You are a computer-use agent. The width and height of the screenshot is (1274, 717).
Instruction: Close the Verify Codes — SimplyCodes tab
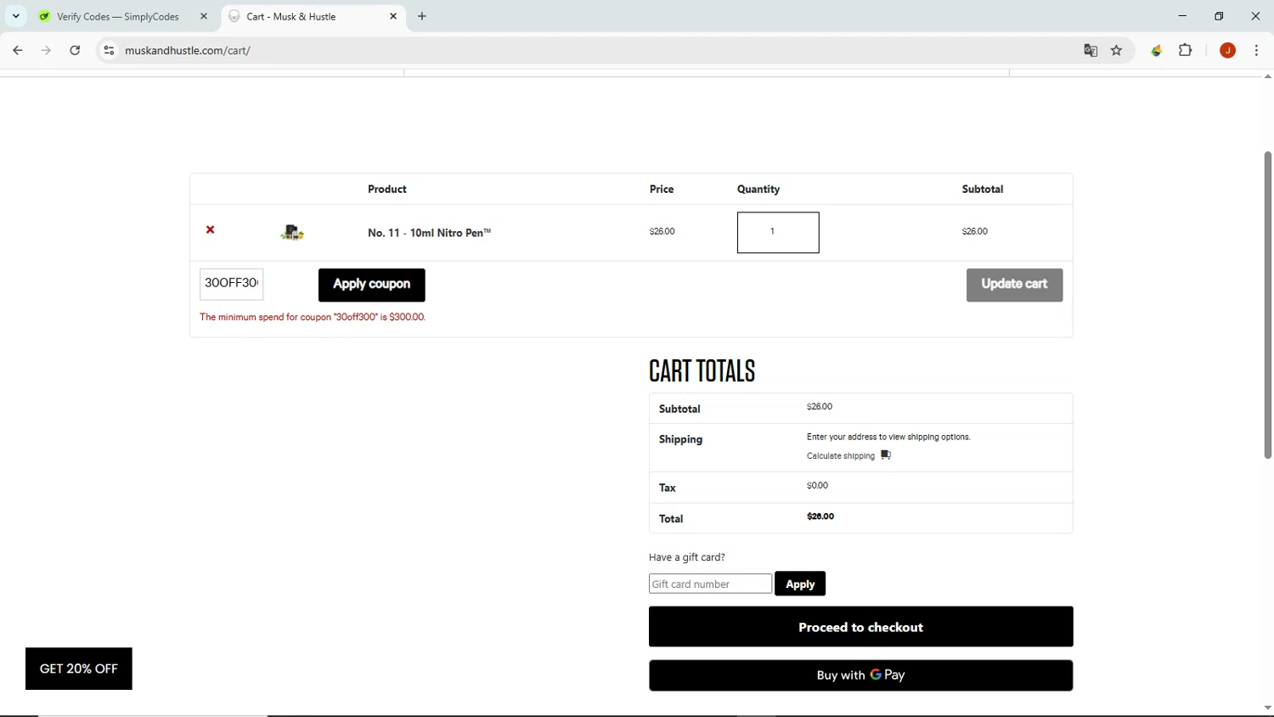204,16
